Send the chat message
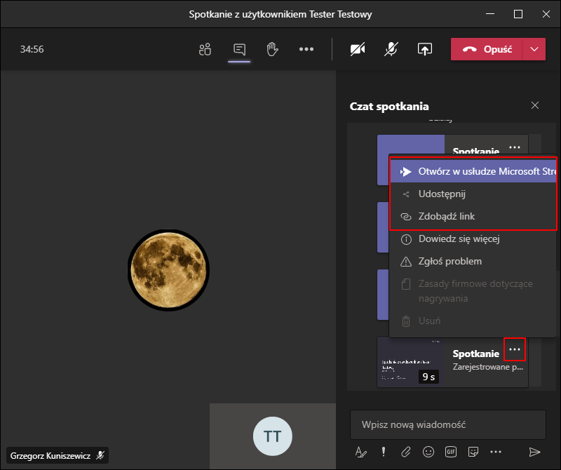This screenshot has width=561, height=470. [x=534, y=452]
